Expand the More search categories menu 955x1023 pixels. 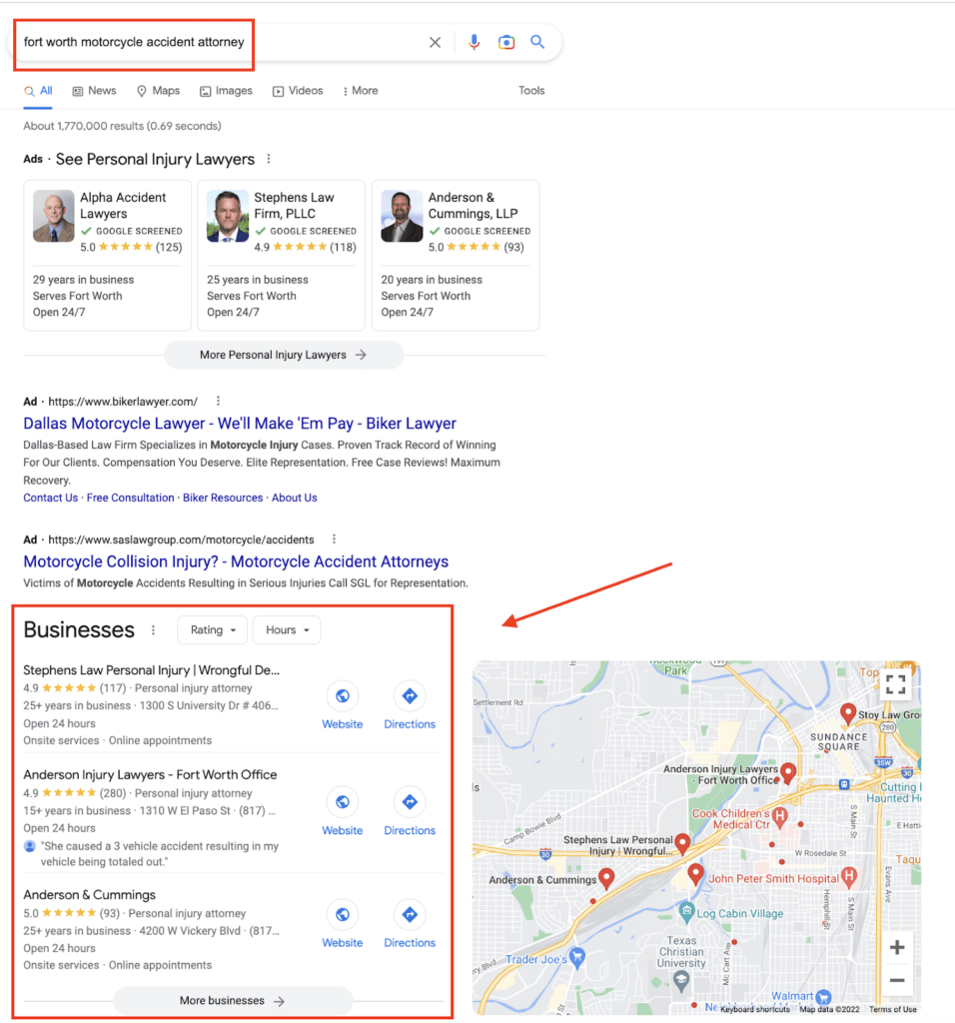click(x=361, y=91)
